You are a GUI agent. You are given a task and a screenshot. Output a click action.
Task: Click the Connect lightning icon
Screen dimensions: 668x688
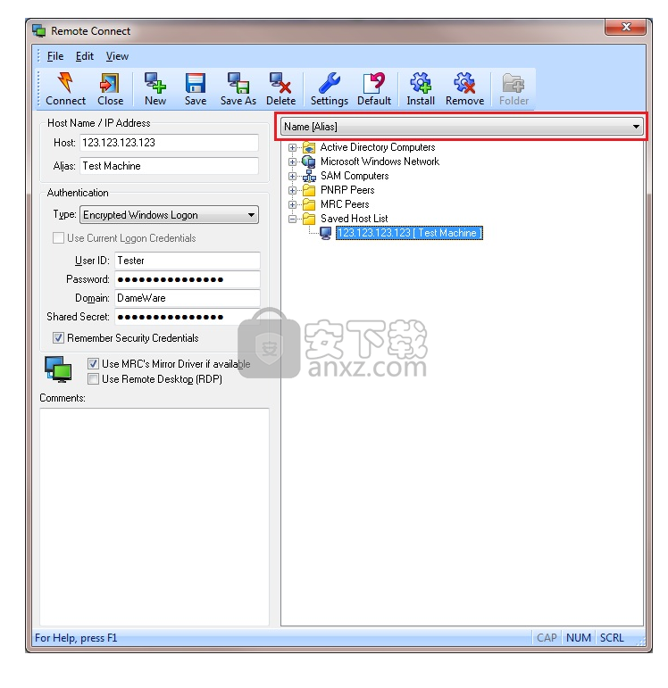coord(65,82)
